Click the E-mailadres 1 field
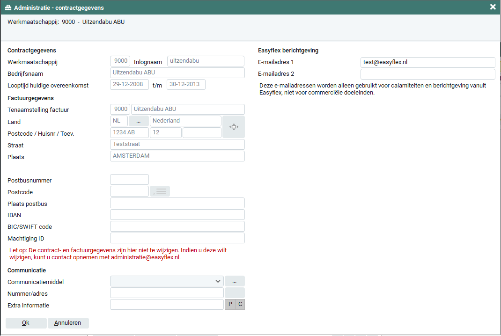 coord(427,62)
